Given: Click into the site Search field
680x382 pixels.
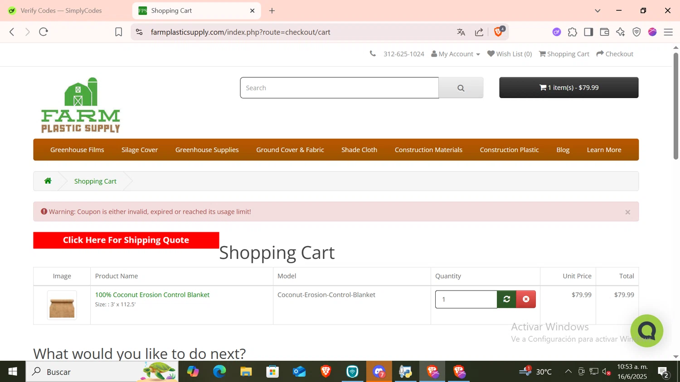Looking at the screenshot, I should point(340,88).
